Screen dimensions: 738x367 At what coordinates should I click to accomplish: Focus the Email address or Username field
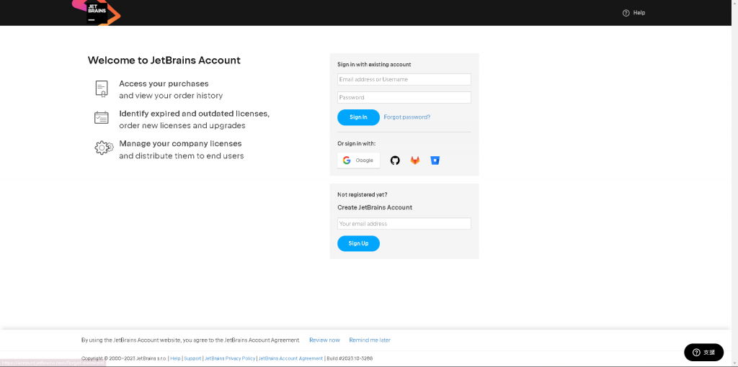click(x=404, y=79)
